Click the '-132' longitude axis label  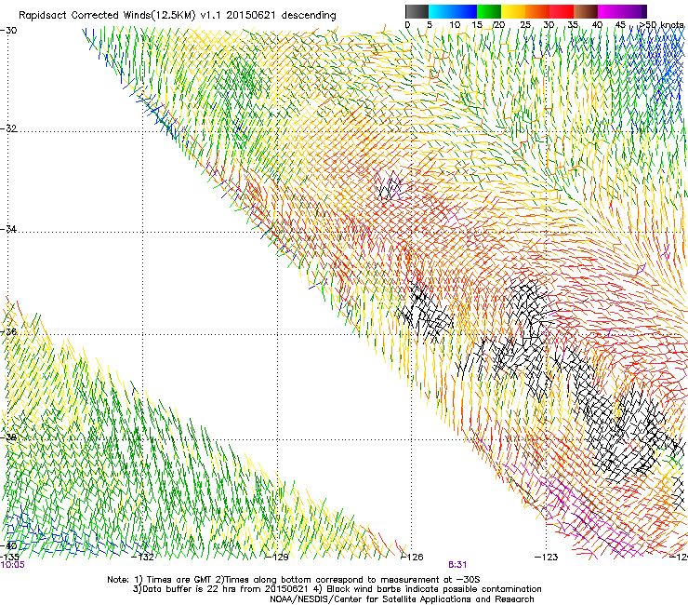142,558
